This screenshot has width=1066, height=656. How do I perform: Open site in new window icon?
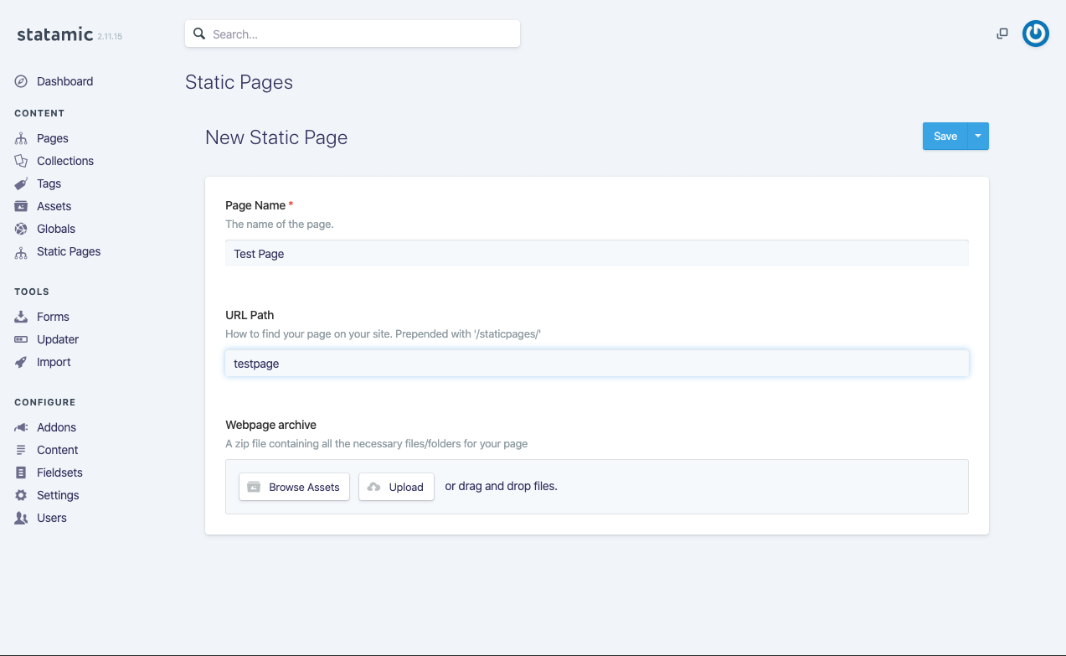tap(1002, 34)
